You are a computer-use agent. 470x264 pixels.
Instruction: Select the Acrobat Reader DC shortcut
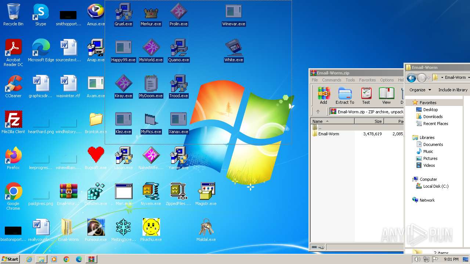pyautogui.click(x=13, y=53)
